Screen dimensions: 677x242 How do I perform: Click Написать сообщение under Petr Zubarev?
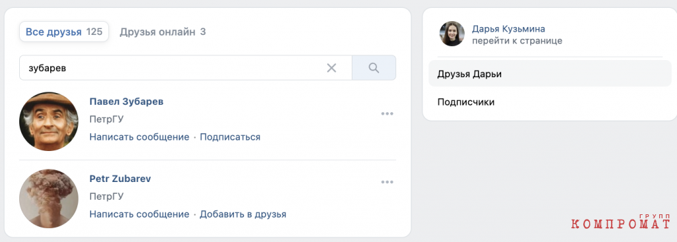click(139, 214)
